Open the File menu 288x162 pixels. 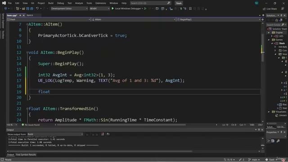(x=10, y=3)
